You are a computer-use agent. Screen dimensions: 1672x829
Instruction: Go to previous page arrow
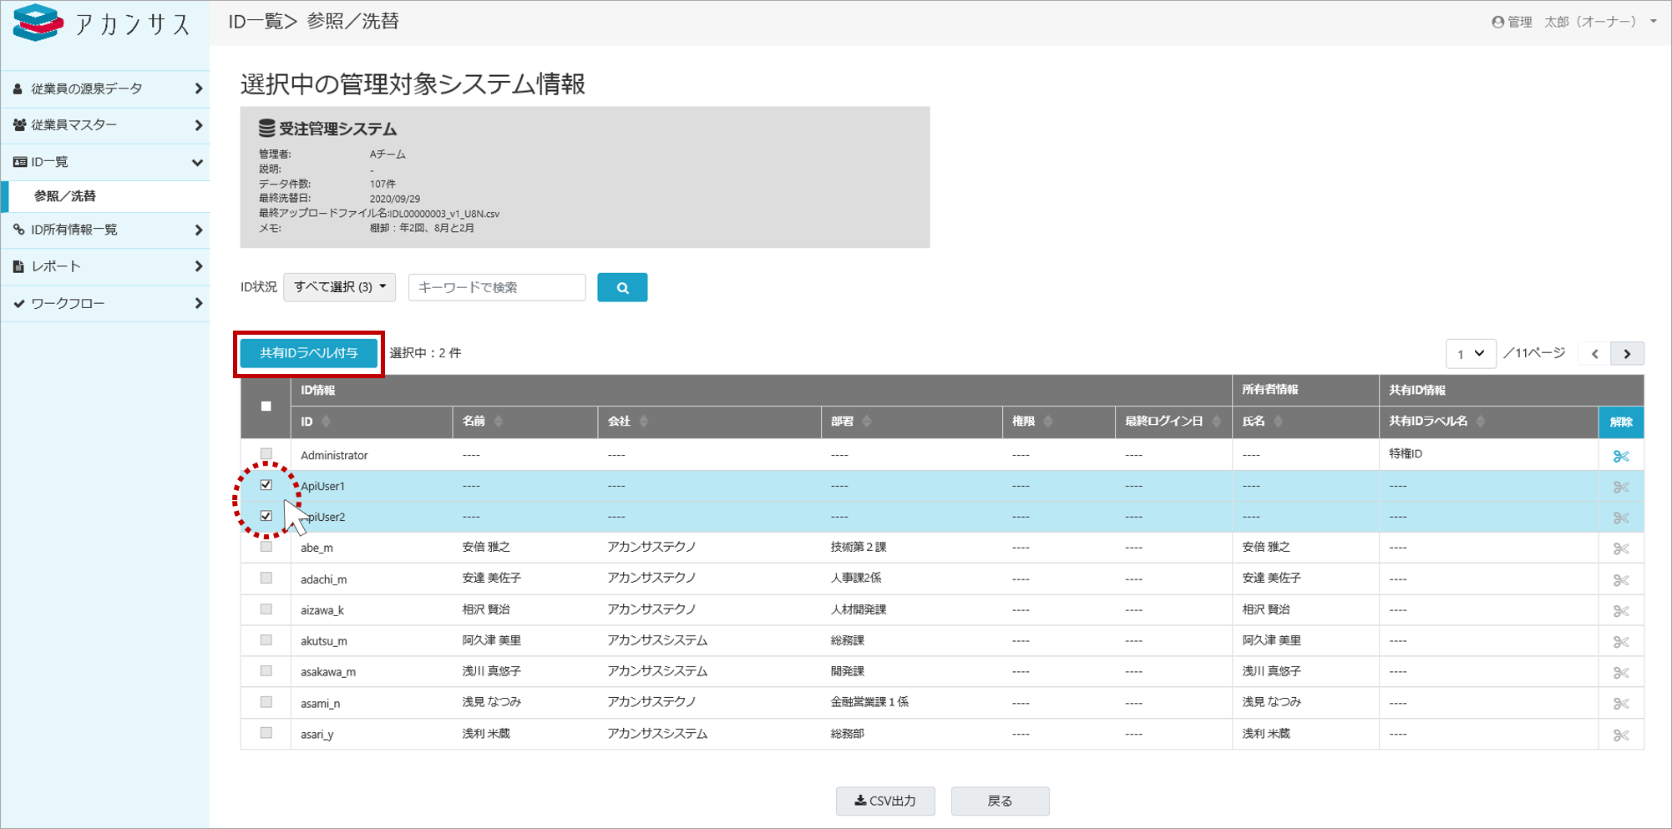(1594, 353)
